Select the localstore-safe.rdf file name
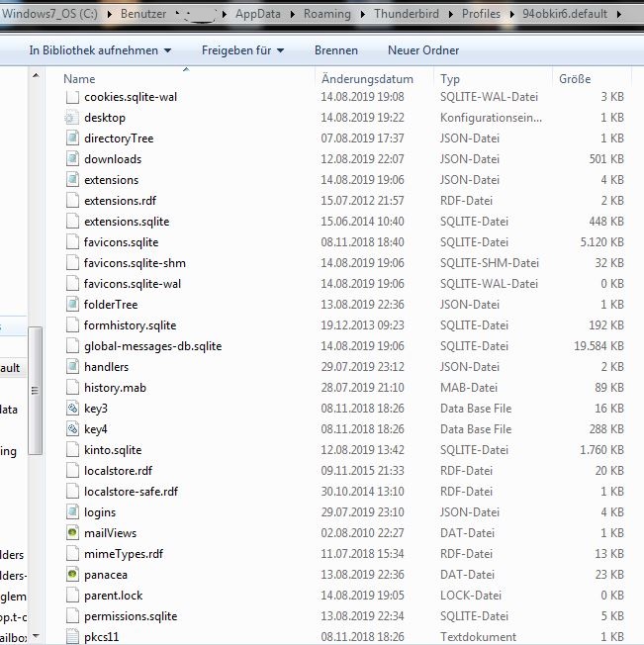 132,492
